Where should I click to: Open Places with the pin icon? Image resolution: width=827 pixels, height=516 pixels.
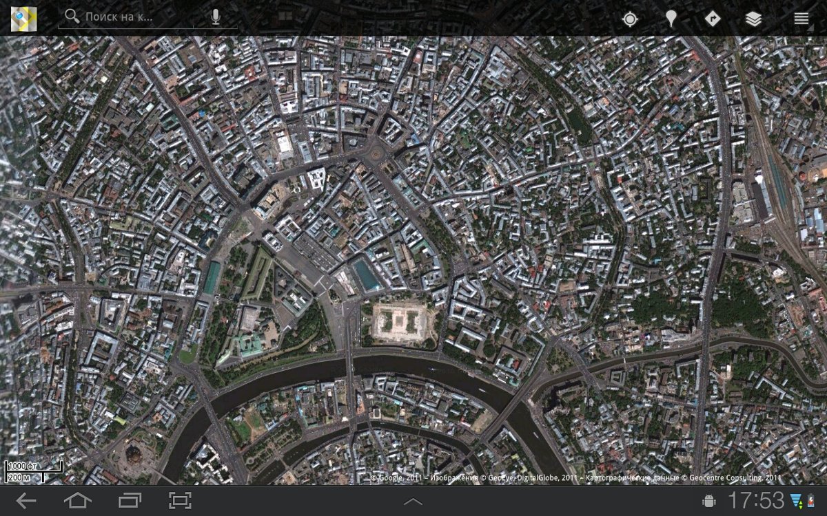coord(671,19)
